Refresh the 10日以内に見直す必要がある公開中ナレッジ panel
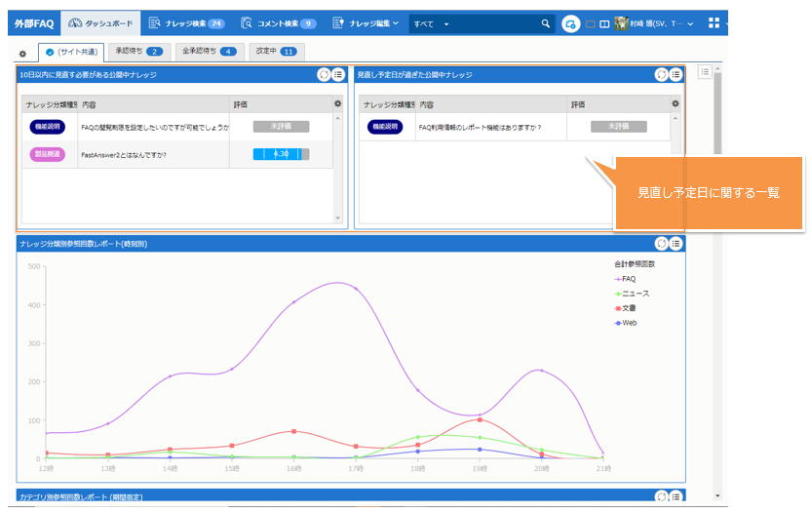Screen dimensions: 811x513 tap(324, 74)
